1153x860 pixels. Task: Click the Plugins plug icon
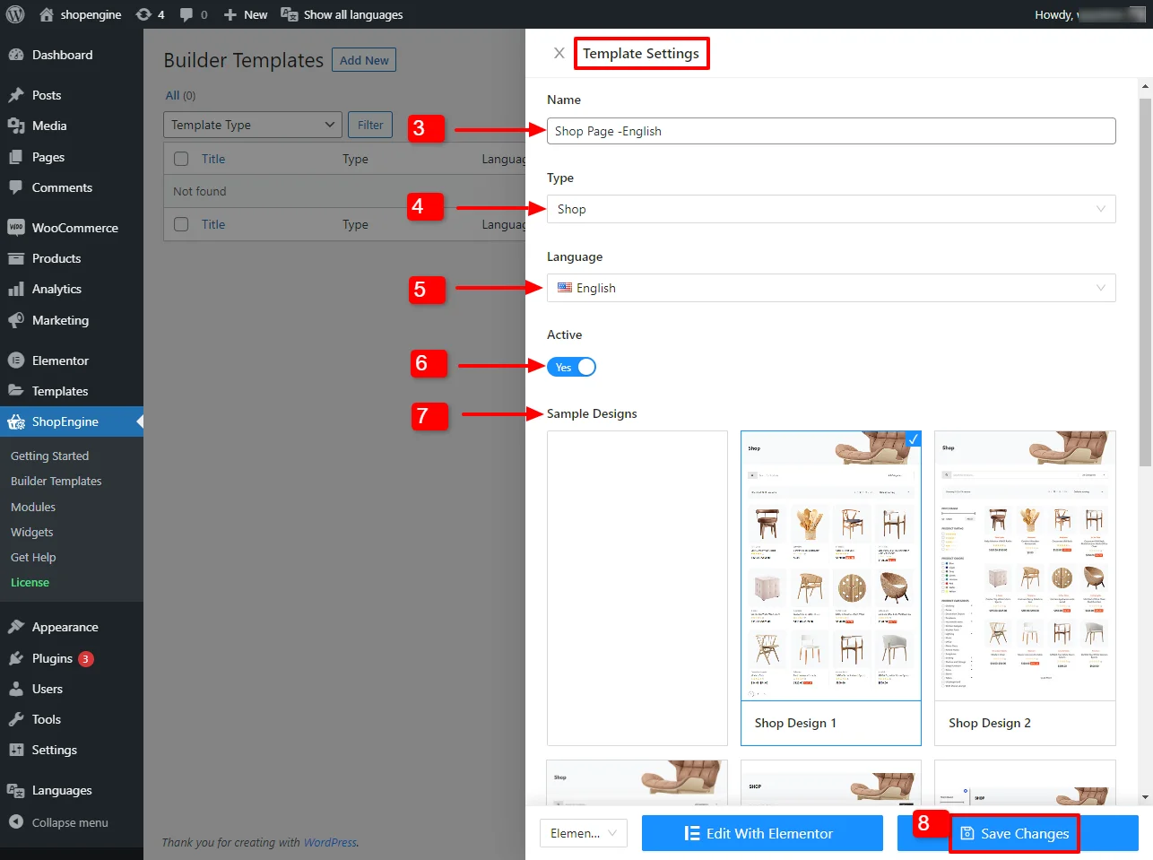pyautogui.click(x=16, y=658)
